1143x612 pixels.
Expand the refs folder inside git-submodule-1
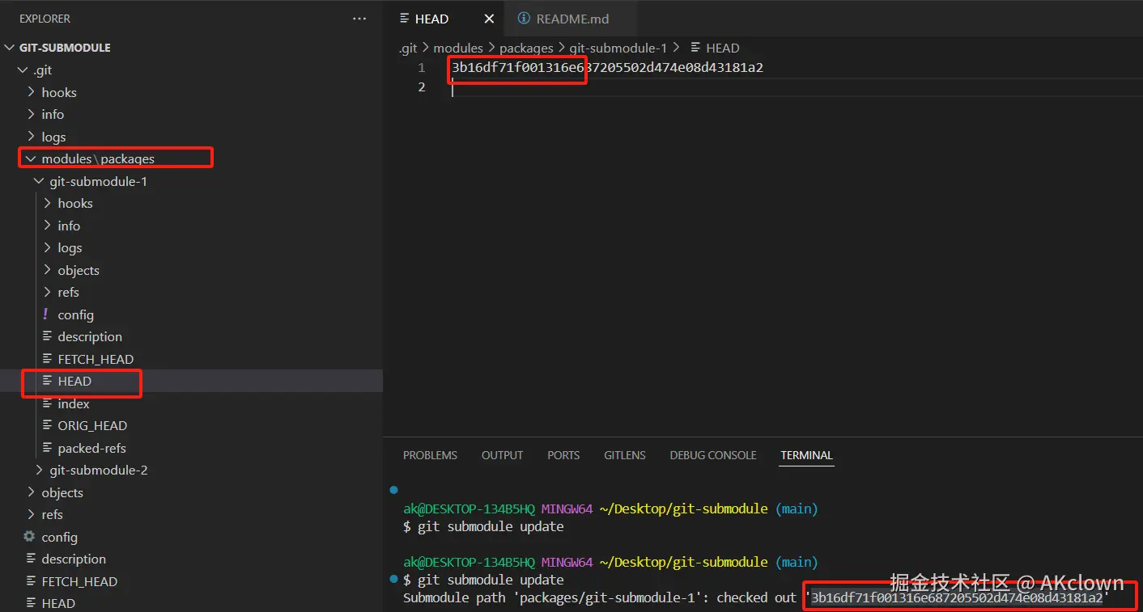[x=48, y=292]
